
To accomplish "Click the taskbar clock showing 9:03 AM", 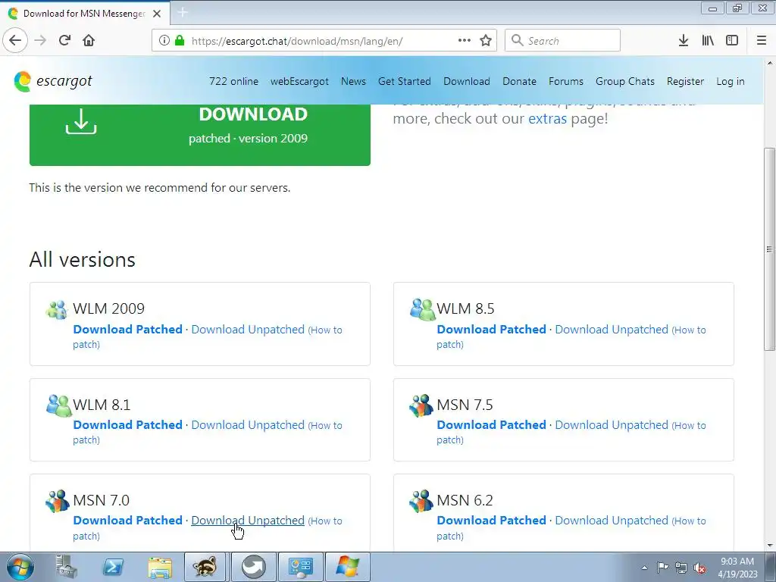I will 737,568.
